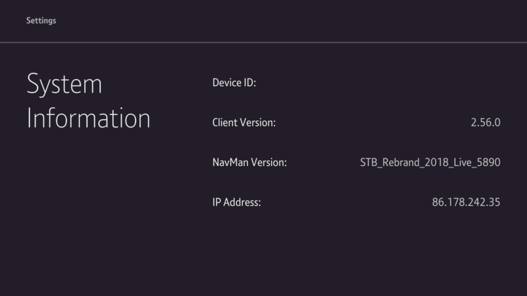The width and height of the screenshot is (527, 296).
Task: Click the 5890 build number in NavMan value
Action: [x=489, y=162]
